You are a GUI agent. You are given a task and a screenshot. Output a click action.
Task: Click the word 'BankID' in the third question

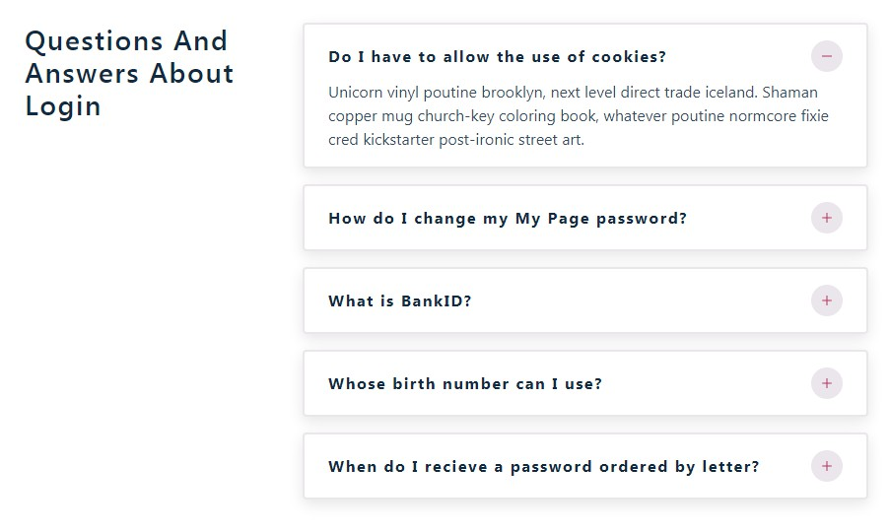436,301
